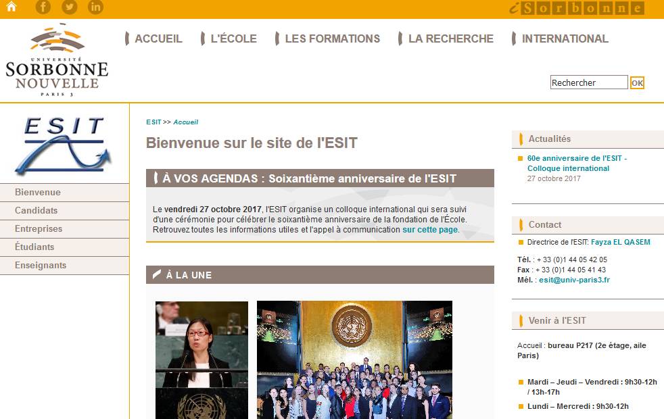The height and width of the screenshot is (419, 664).
Task: Open the Twitter icon link
Action: pos(70,6)
